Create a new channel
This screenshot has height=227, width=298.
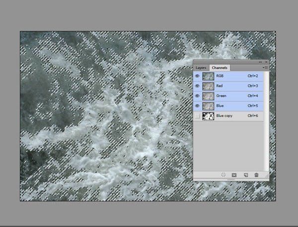pos(246,175)
